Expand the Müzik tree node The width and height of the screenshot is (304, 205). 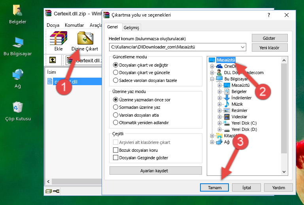tap(219, 104)
